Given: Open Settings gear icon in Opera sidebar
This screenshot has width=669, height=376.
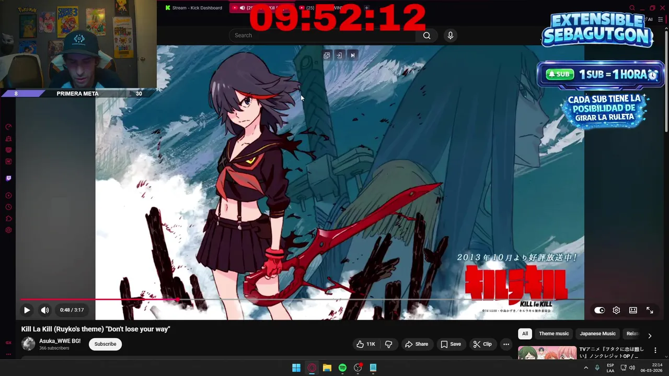Looking at the screenshot, I should point(8,230).
